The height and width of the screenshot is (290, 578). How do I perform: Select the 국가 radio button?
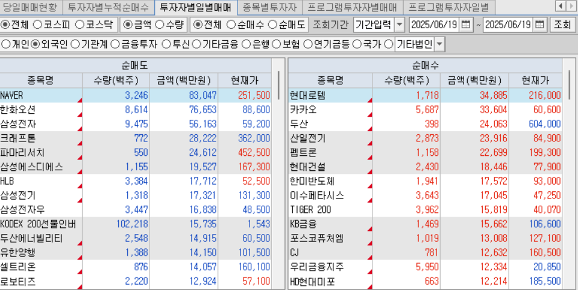(356, 45)
